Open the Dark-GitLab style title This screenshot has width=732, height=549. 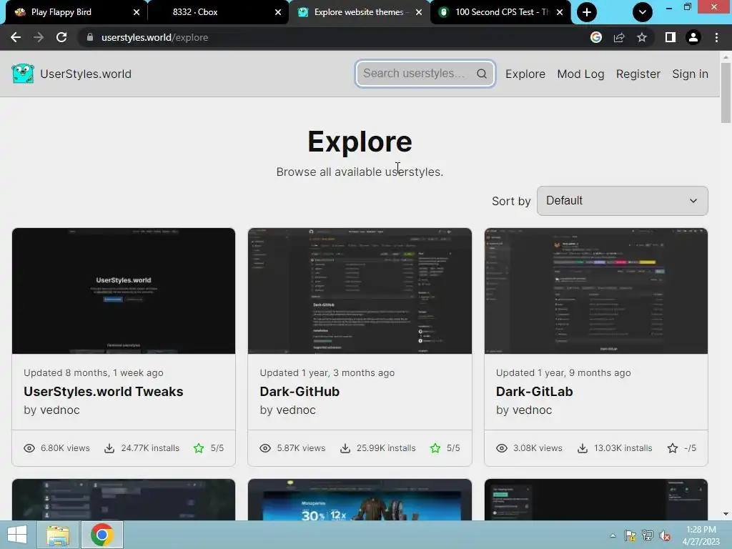tap(534, 392)
